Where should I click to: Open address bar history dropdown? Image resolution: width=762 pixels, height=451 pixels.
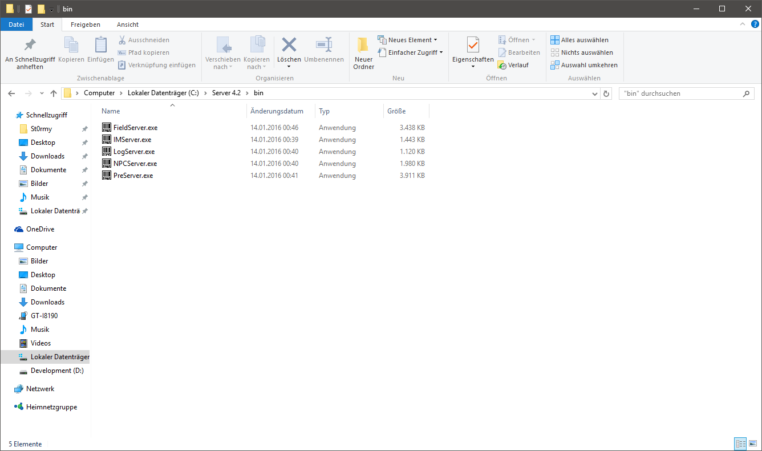click(595, 94)
